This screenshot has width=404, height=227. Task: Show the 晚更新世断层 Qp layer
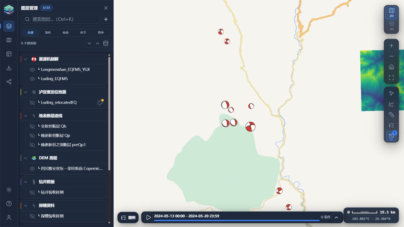tap(32, 136)
